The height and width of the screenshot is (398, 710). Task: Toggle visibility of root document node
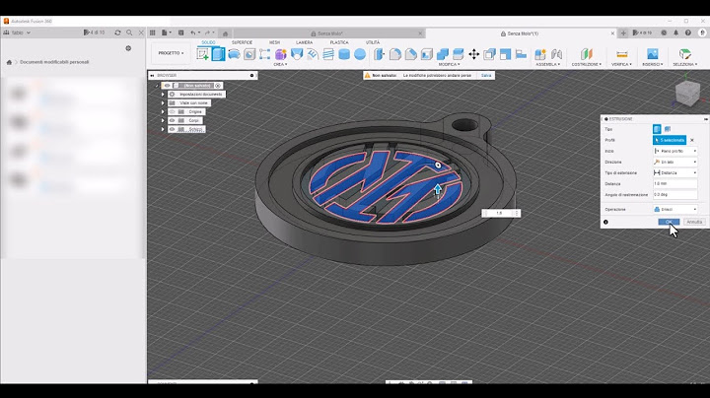click(x=167, y=86)
